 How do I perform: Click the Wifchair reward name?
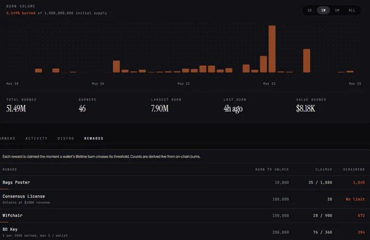[x=13, y=216]
